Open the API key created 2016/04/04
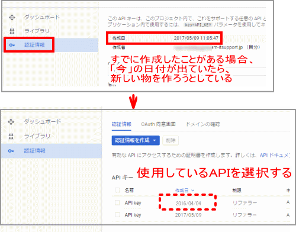The image size is (296, 232). point(133,203)
